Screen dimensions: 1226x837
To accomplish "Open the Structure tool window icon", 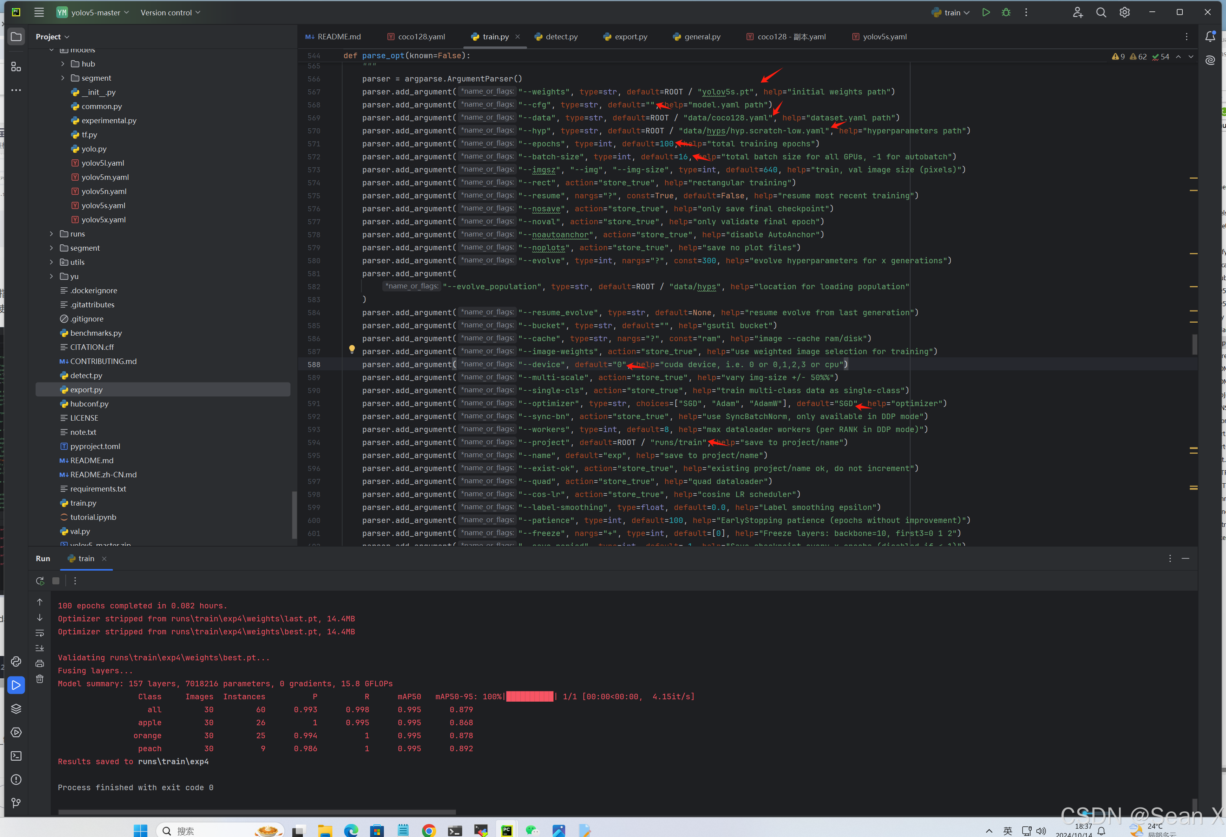I will [x=17, y=67].
